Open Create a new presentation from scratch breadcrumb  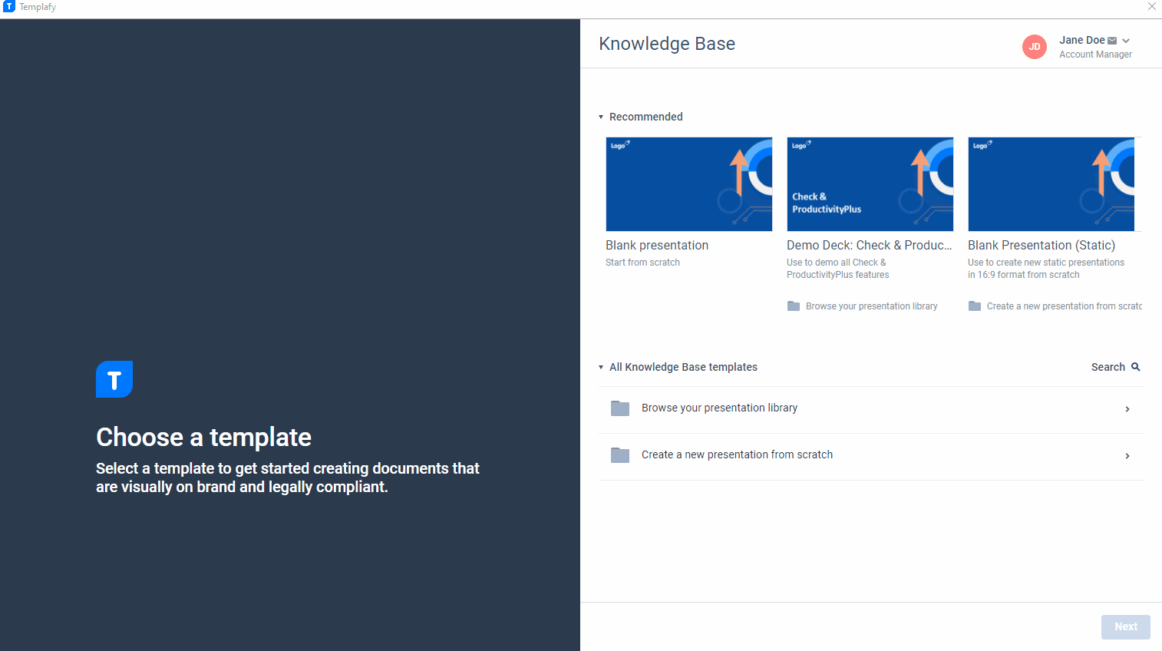point(1065,306)
